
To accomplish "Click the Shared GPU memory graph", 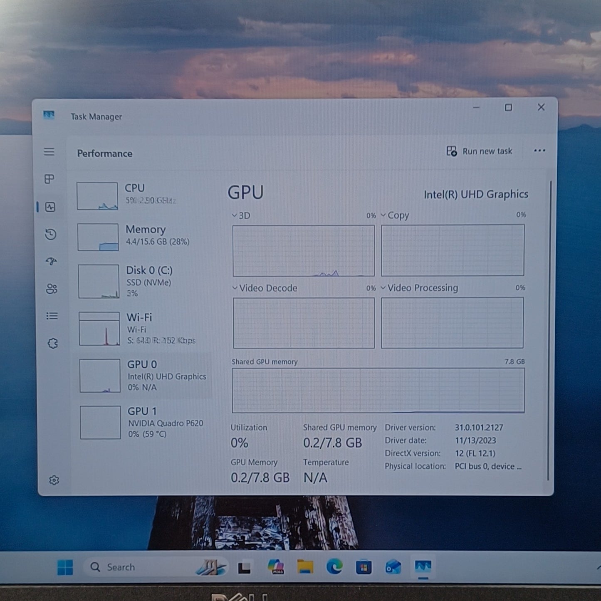I will [x=378, y=391].
